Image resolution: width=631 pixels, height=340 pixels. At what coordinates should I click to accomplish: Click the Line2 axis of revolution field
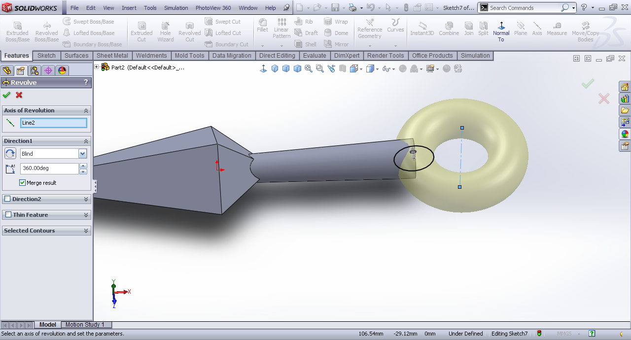pos(53,123)
